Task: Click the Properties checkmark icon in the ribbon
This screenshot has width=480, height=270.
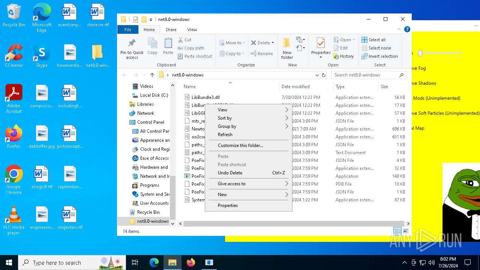Action: (321, 43)
